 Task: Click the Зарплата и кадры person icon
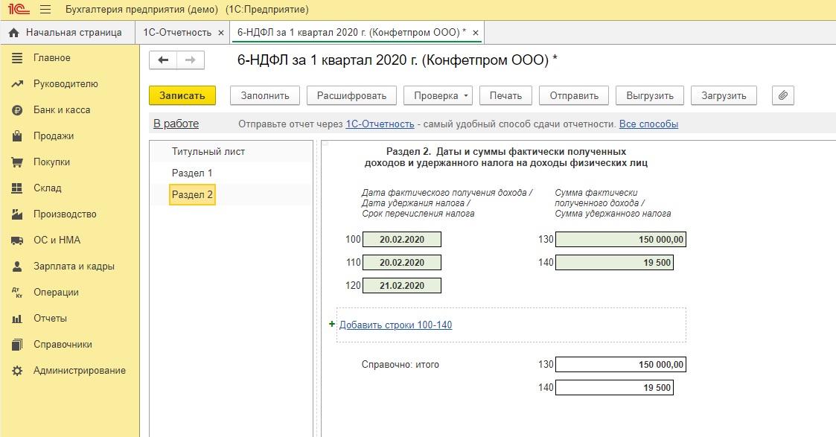coord(17,267)
